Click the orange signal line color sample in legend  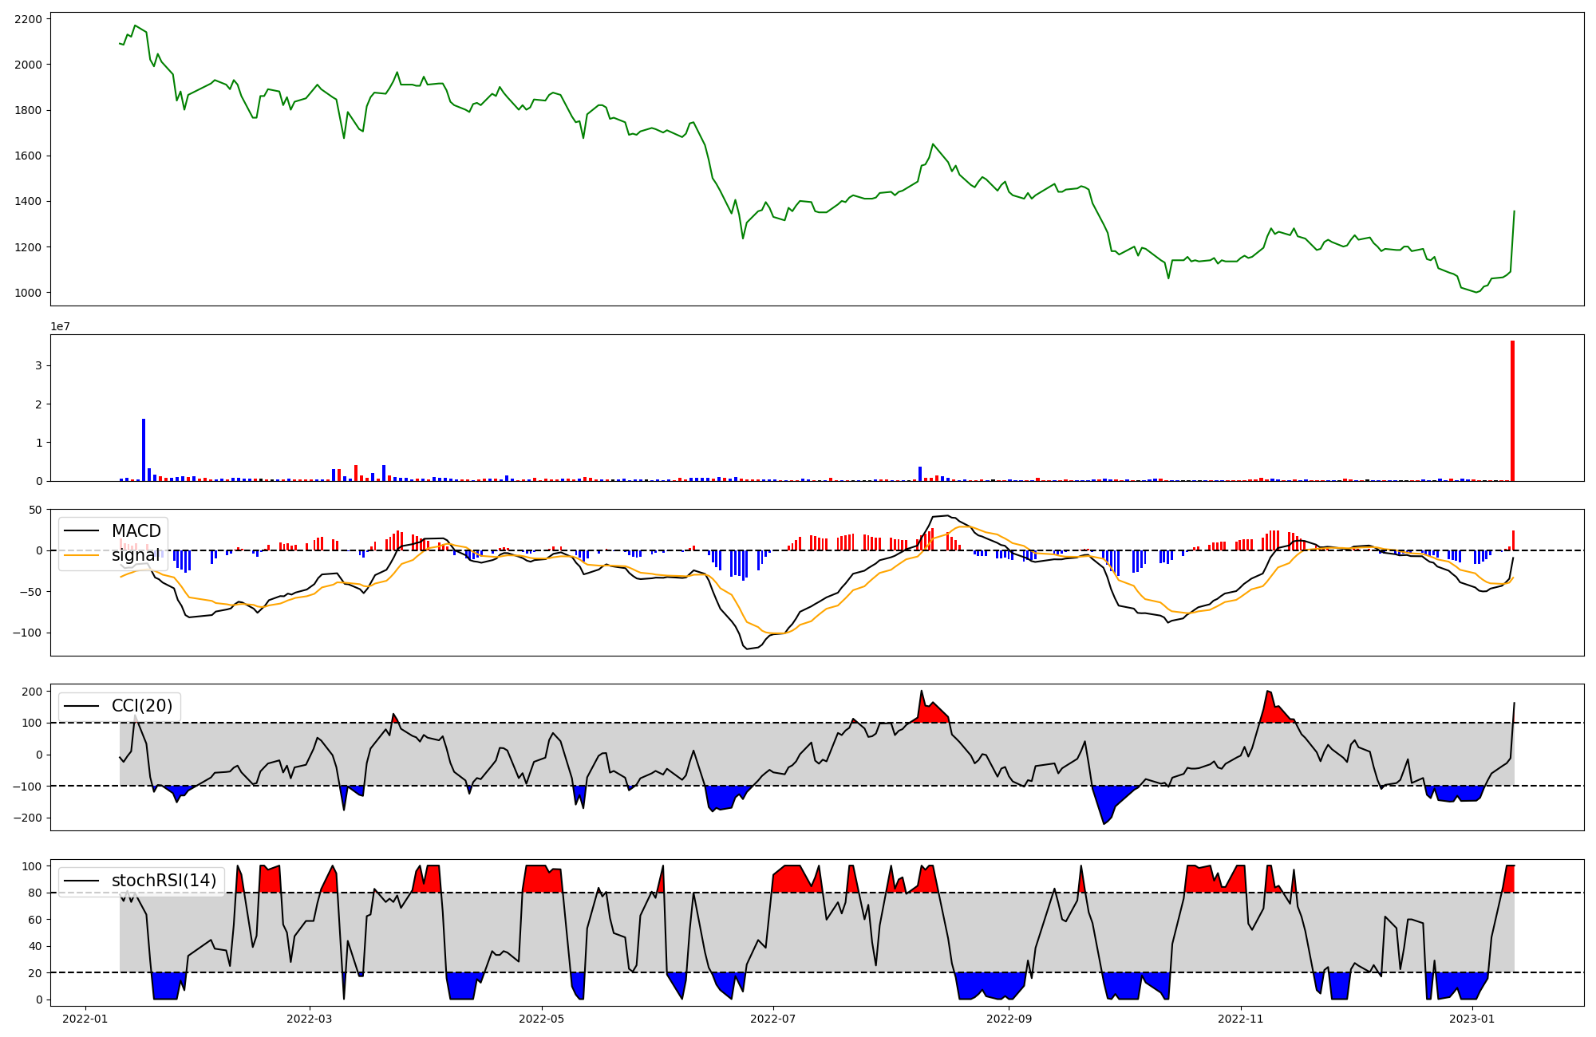click(x=81, y=555)
